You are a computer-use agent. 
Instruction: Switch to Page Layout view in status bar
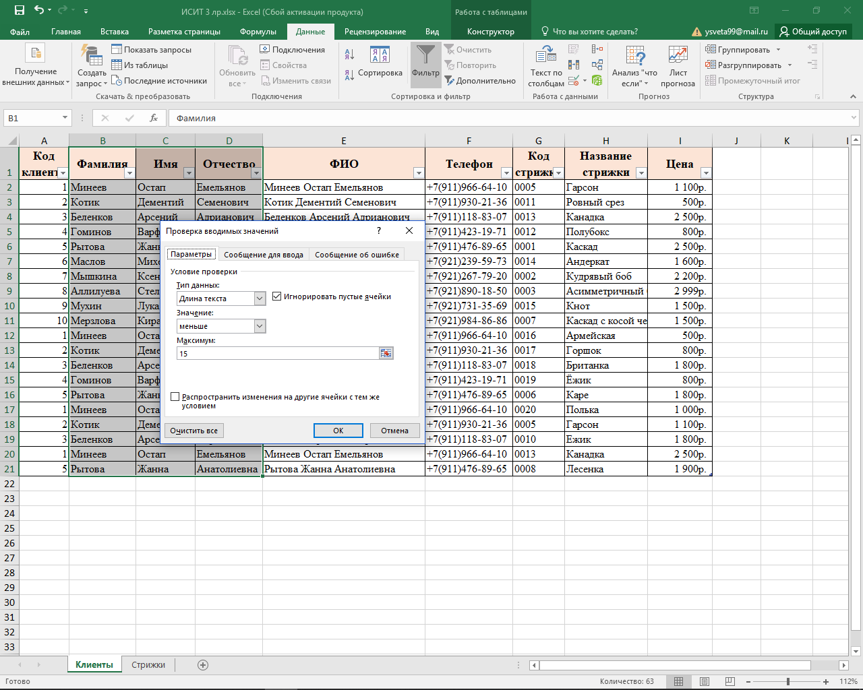[704, 681]
